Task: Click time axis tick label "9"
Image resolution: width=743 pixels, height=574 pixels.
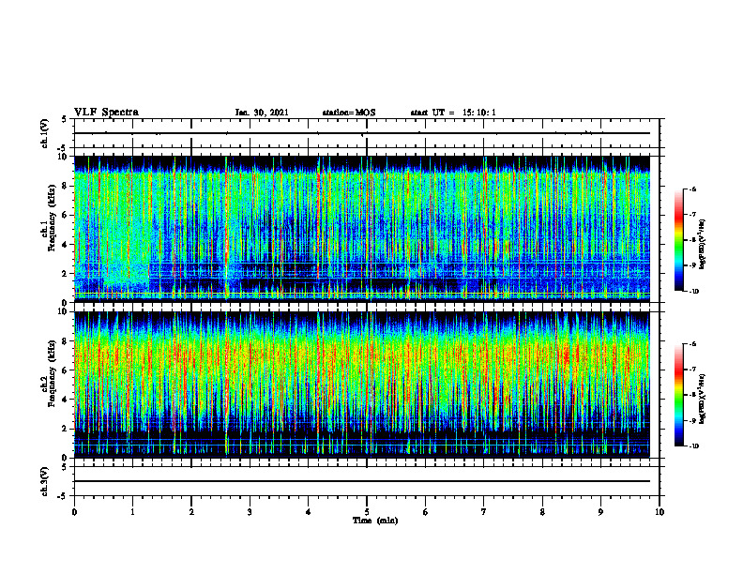Action: click(x=600, y=512)
